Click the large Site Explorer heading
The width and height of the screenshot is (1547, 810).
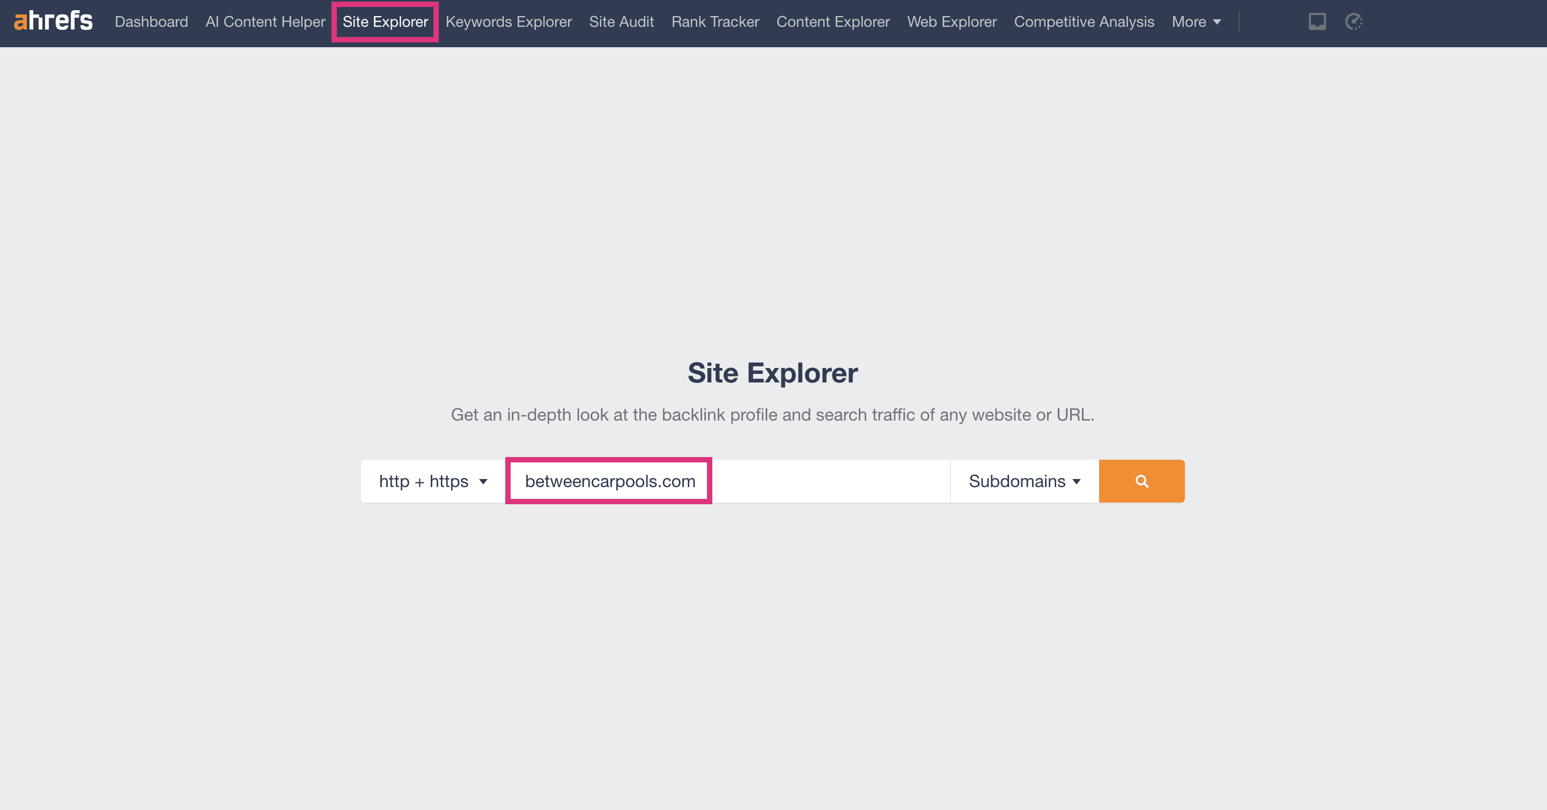[x=772, y=373]
